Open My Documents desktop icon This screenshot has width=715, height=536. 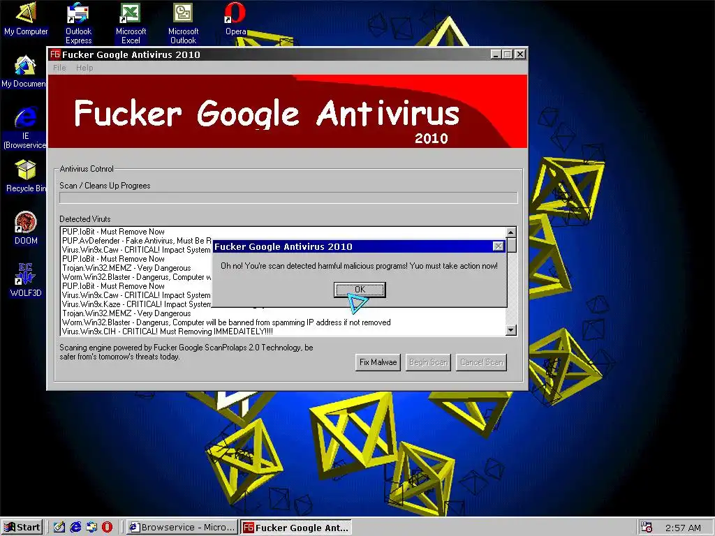(24, 70)
